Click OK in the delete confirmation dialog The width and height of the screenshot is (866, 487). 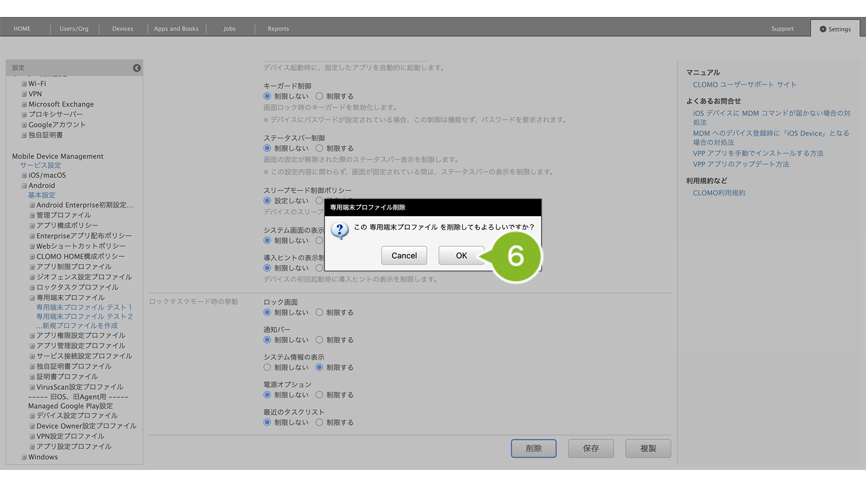461,256
